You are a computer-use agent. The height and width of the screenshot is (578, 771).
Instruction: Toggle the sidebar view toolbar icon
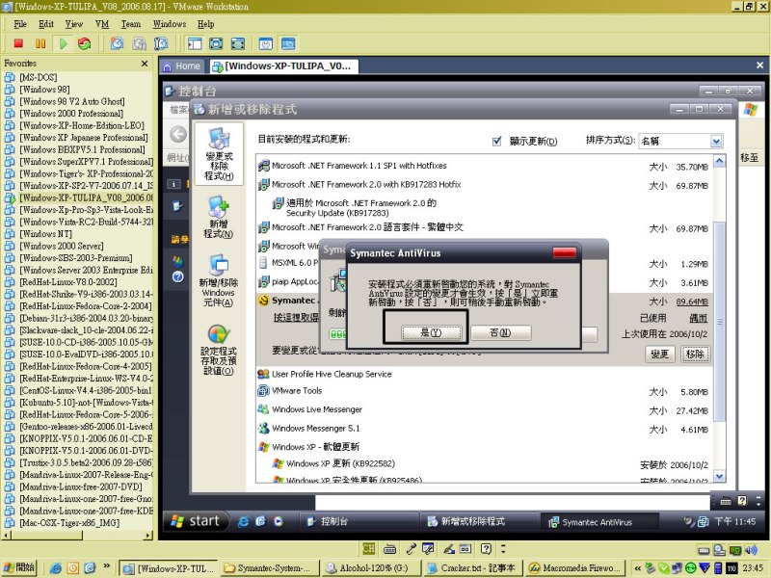(x=195, y=43)
